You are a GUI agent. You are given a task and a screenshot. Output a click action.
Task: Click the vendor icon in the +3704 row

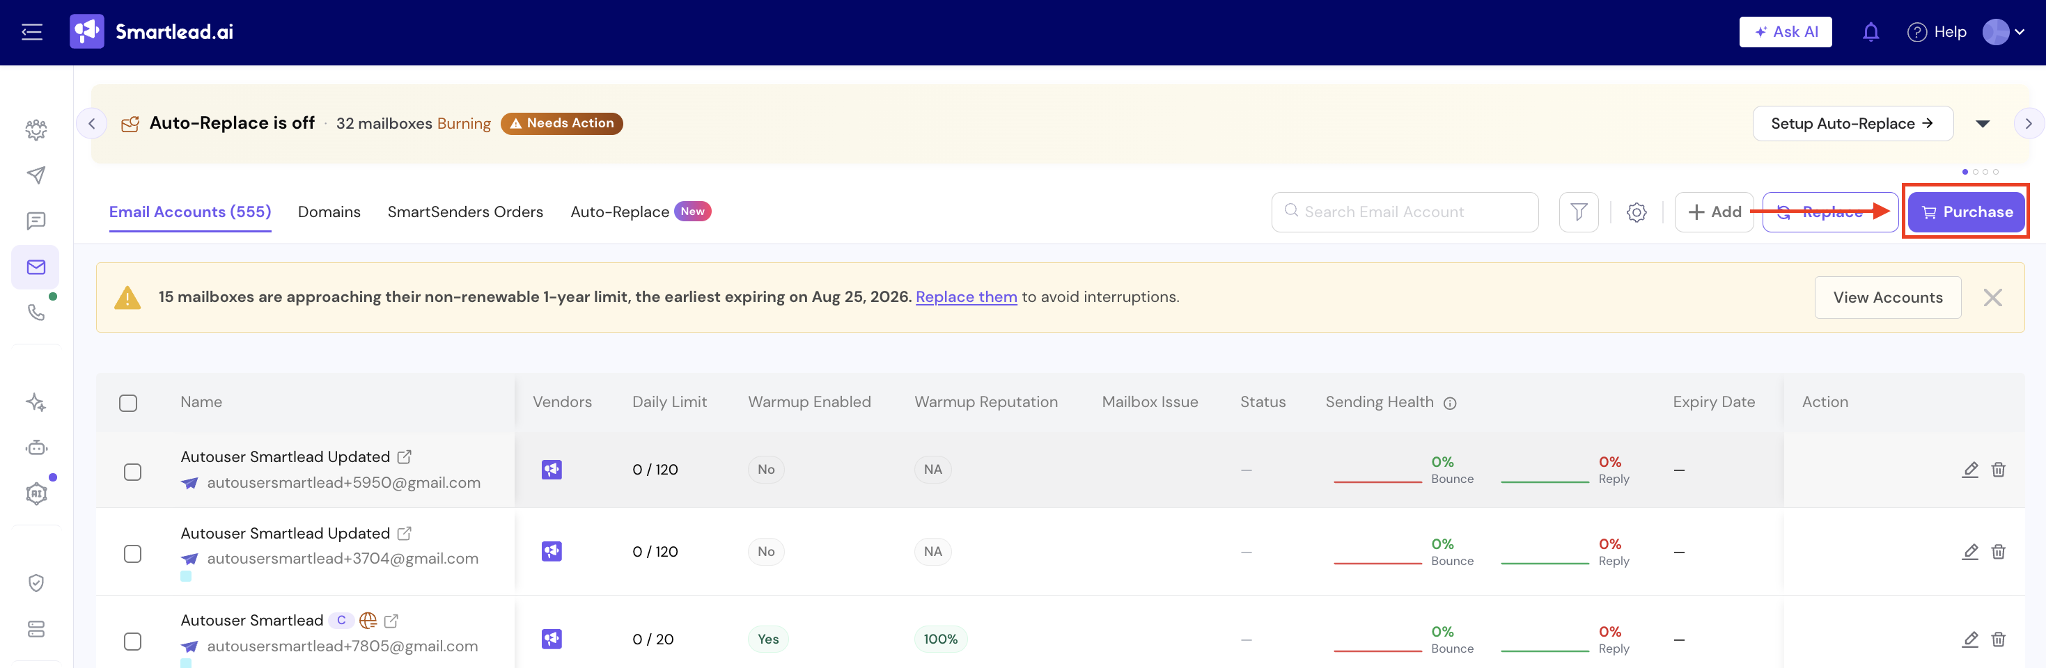tap(552, 551)
